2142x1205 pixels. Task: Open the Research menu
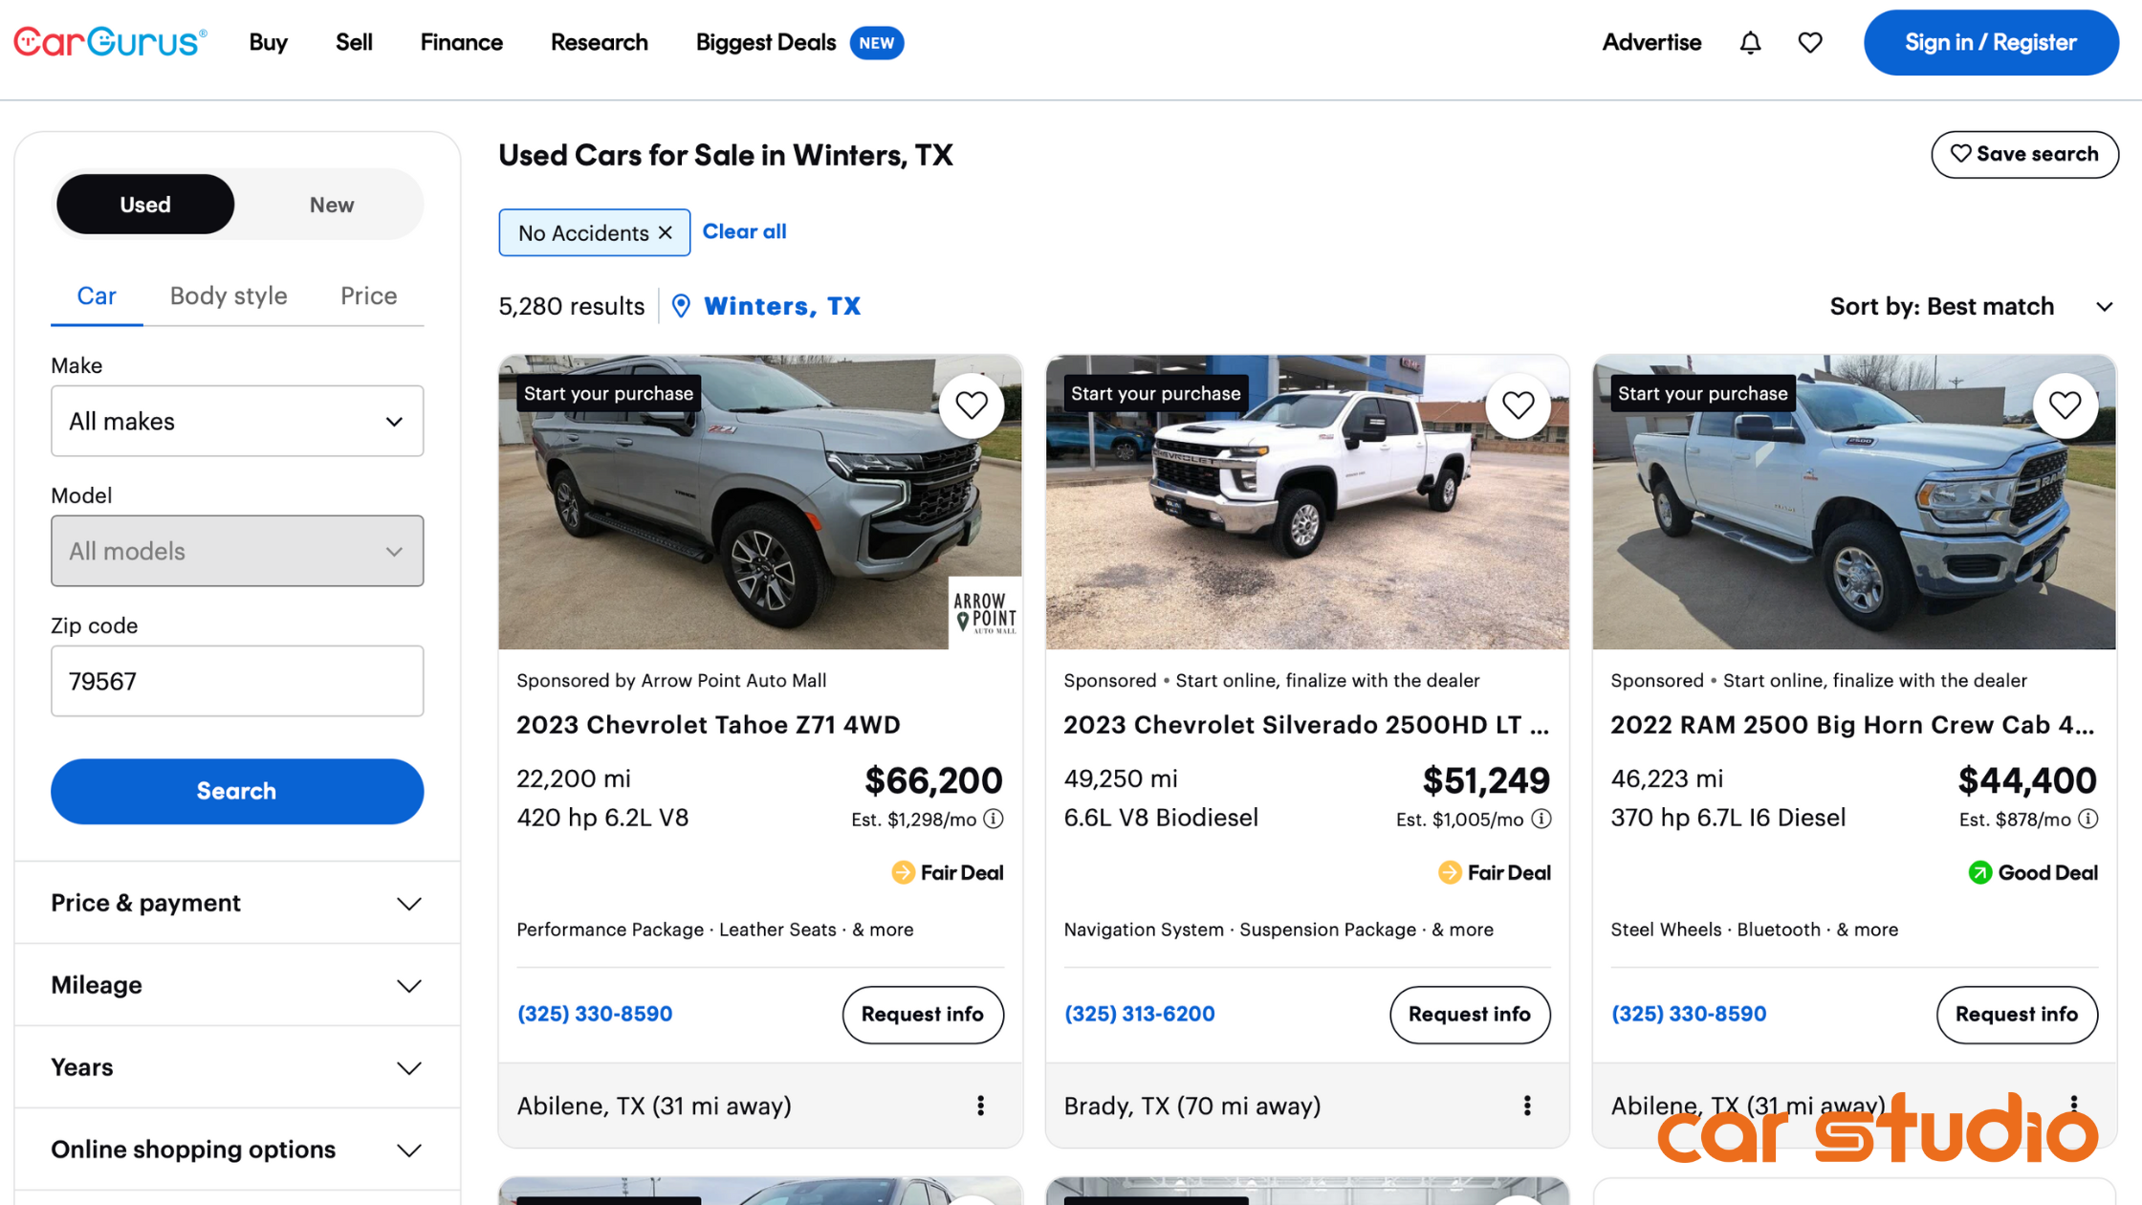pos(600,42)
